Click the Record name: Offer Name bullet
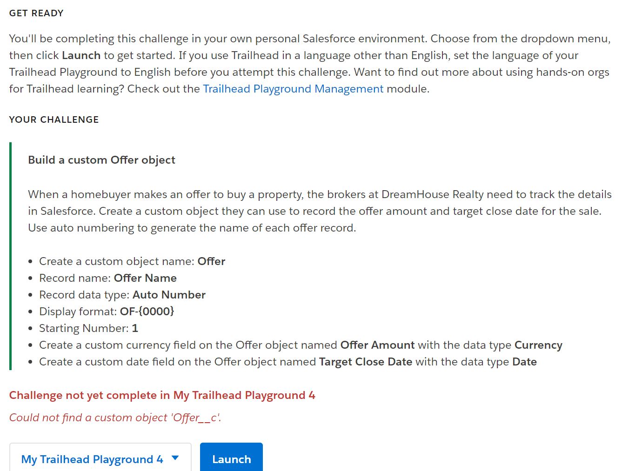 pyautogui.click(x=107, y=278)
